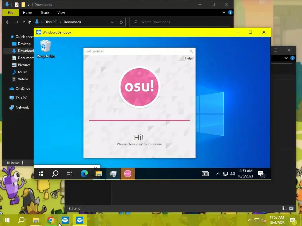Select This PC in the navigation pane

point(18,98)
